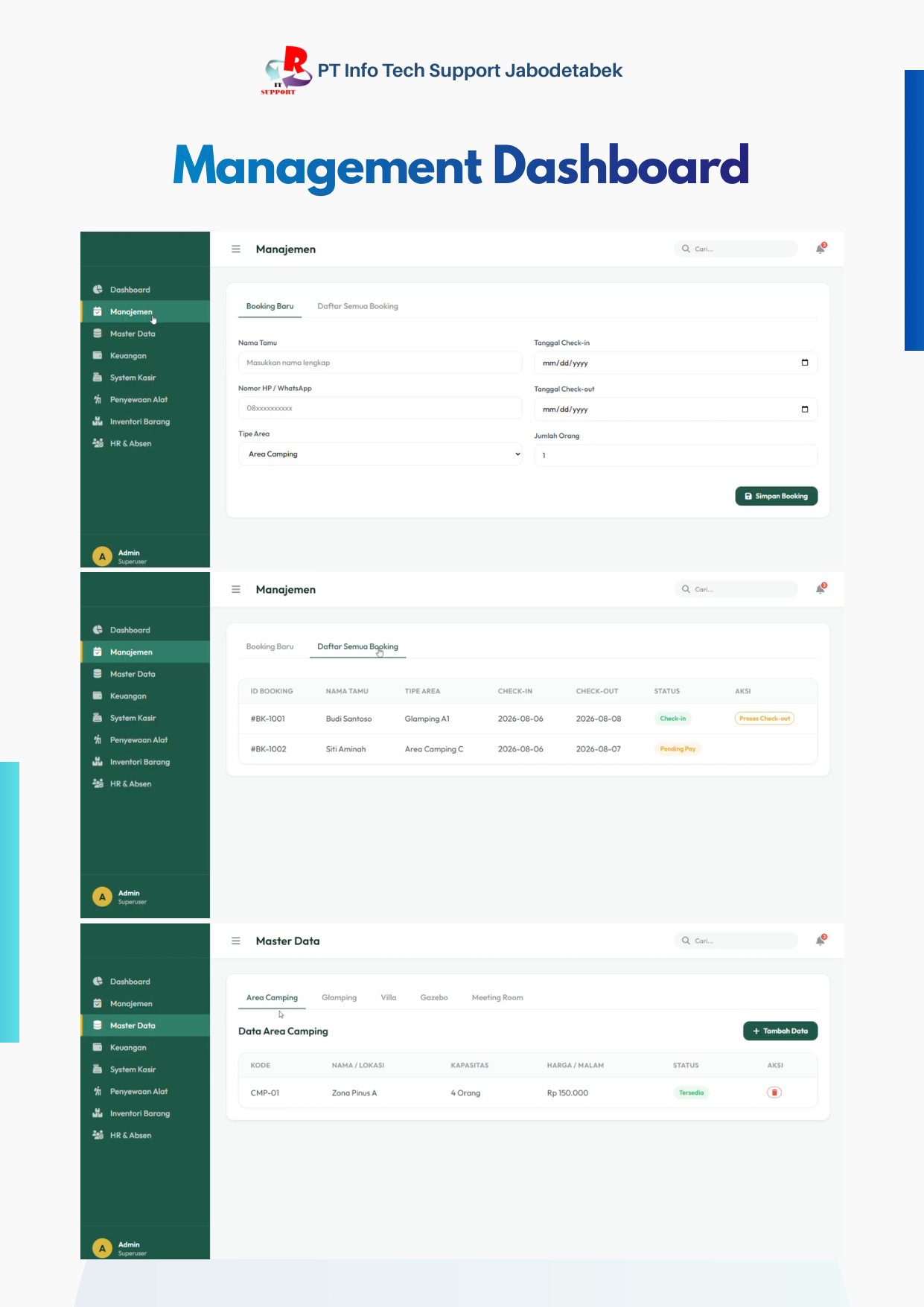Screen dimensions: 924x1307
Task: Open Manajemen icon in Master Data screen sidebar
Action: point(98,1004)
